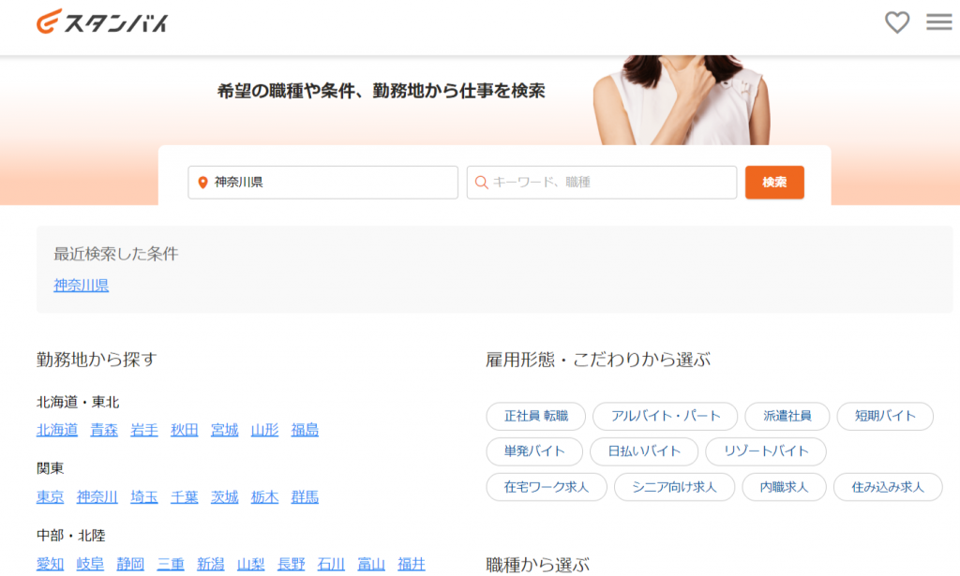Screen dimensions: 960x576
Task: Choose the 日払いバイト tag
Action: pos(644,451)
